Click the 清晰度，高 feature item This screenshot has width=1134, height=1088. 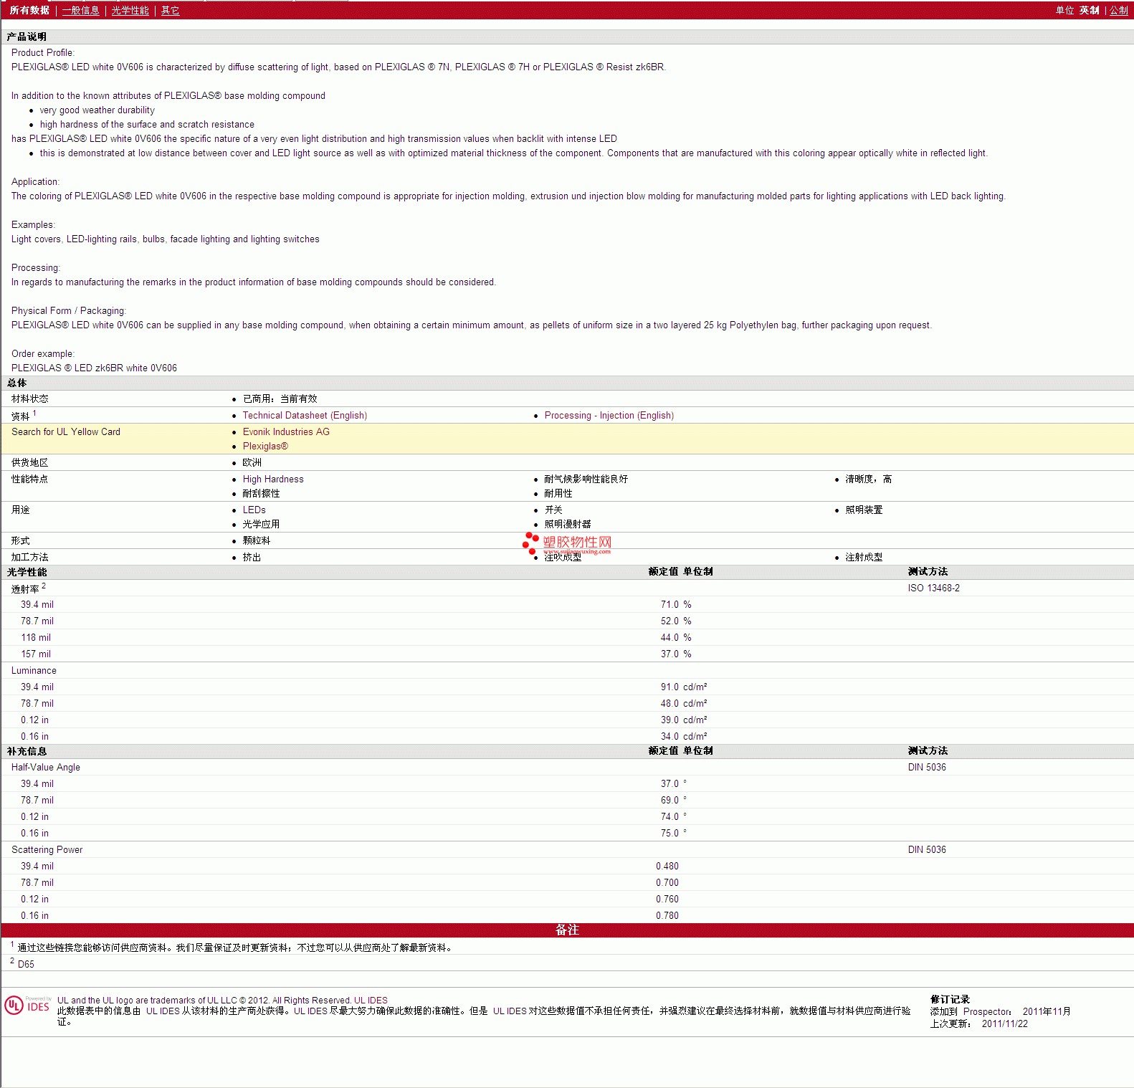[868, 479]
